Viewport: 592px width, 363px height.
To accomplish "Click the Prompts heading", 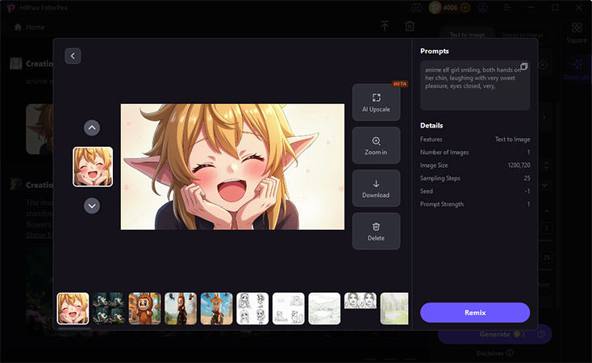I will 435,51.
